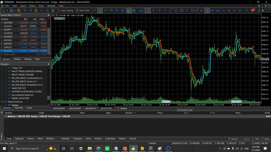Open the Tester link in status area
The image size is (271, 152).
[x=265, y=139]
